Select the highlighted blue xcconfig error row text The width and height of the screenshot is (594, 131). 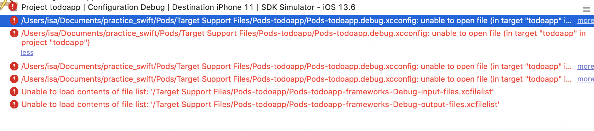click(297, 20)
